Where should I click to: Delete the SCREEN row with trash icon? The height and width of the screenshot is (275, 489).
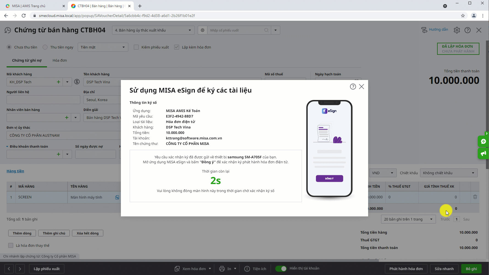pyautogui.click(x=475, y=197)
